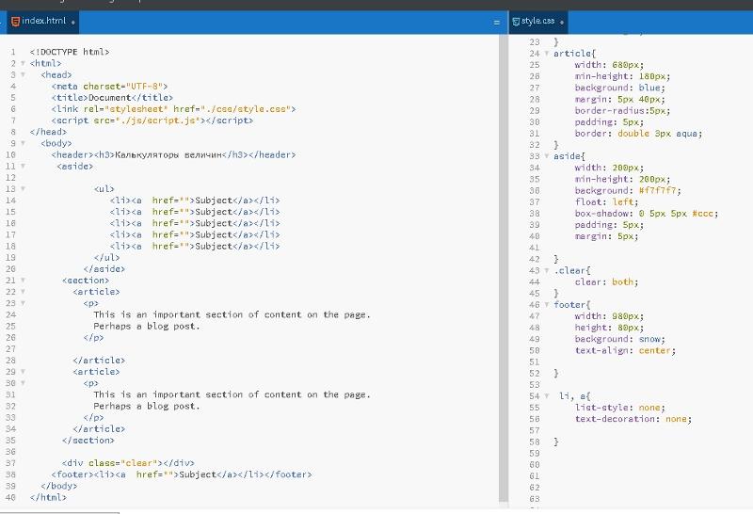Click the Subject list item on line 18
The width and height of the screenshot is (753, 514).
(x=195, y=246)
